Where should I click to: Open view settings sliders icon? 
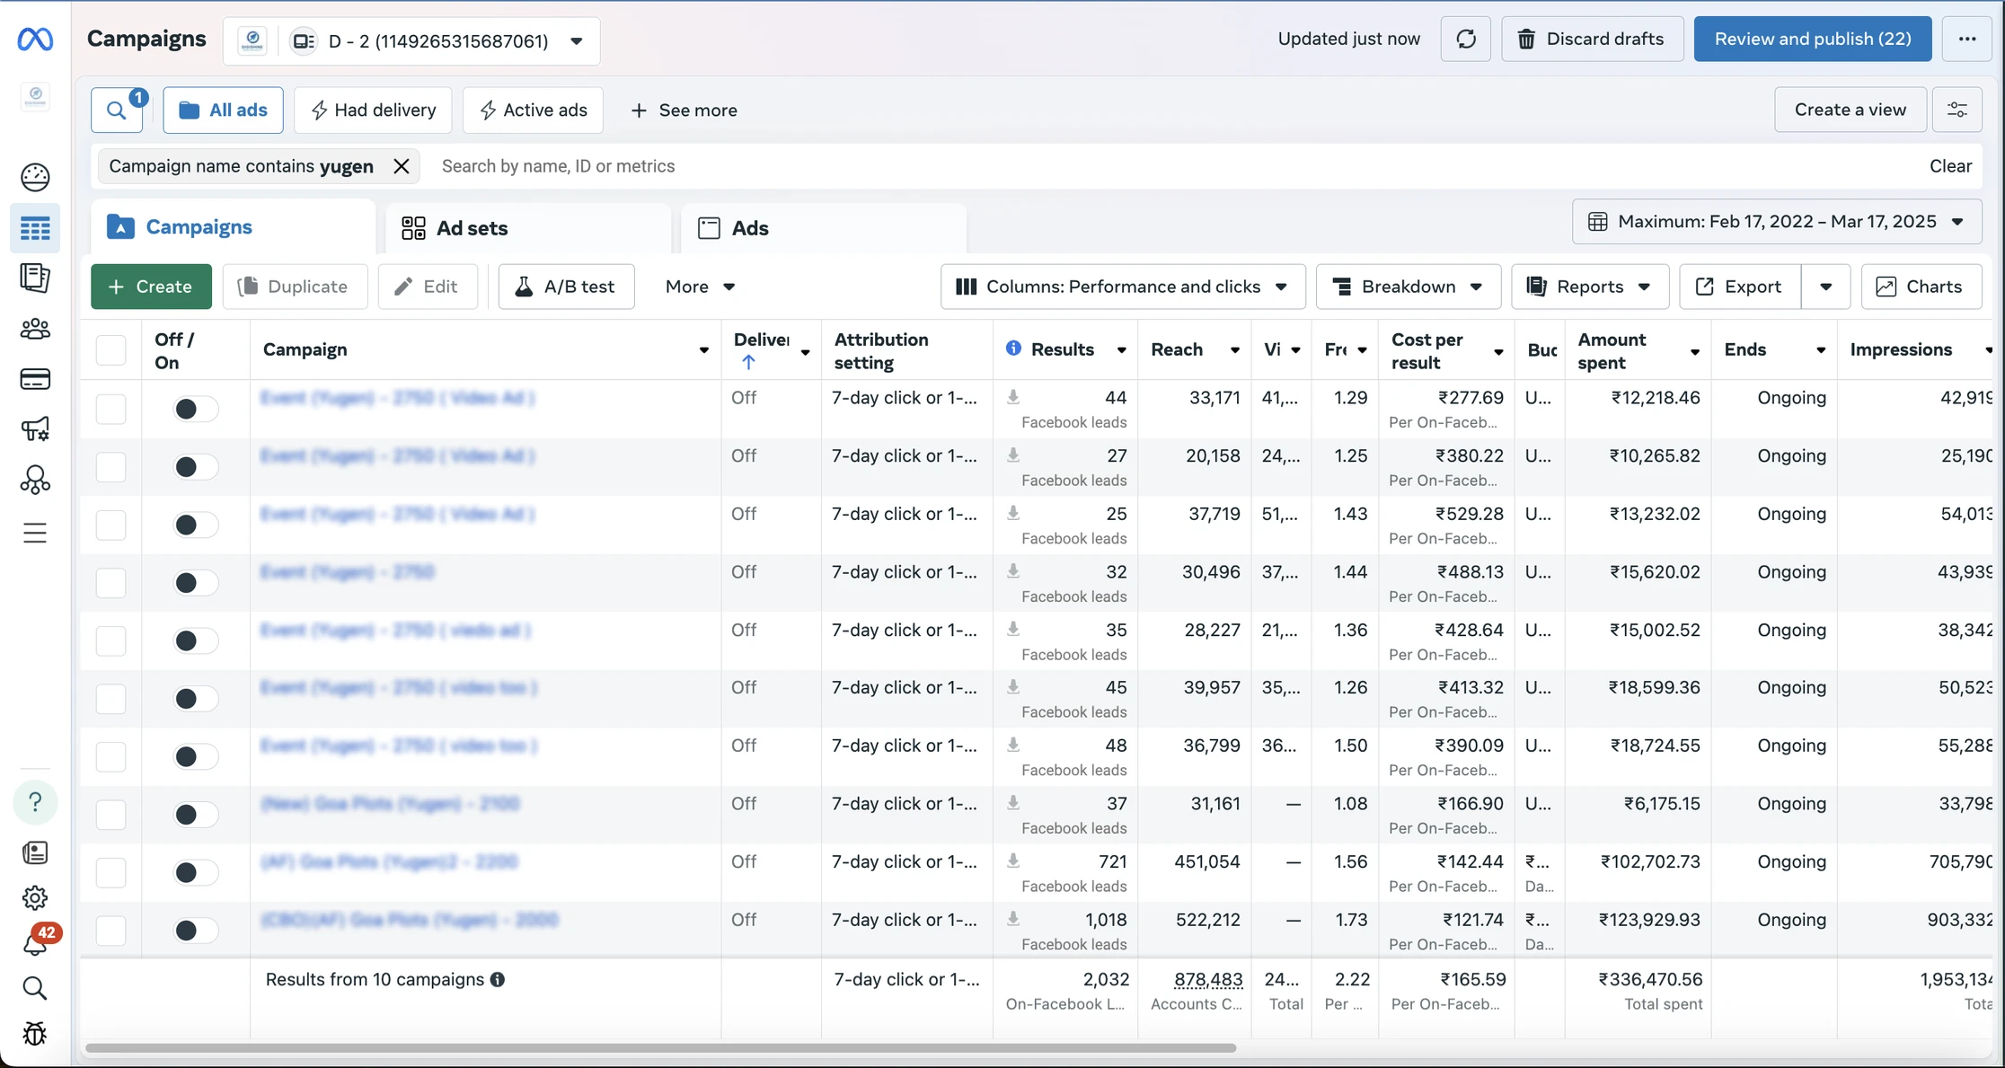pos(1956,110)
